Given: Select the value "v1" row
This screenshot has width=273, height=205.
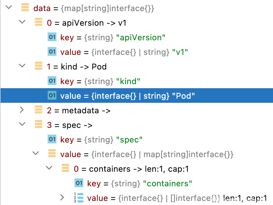Looking at the screenshot, I should point(124,52).
